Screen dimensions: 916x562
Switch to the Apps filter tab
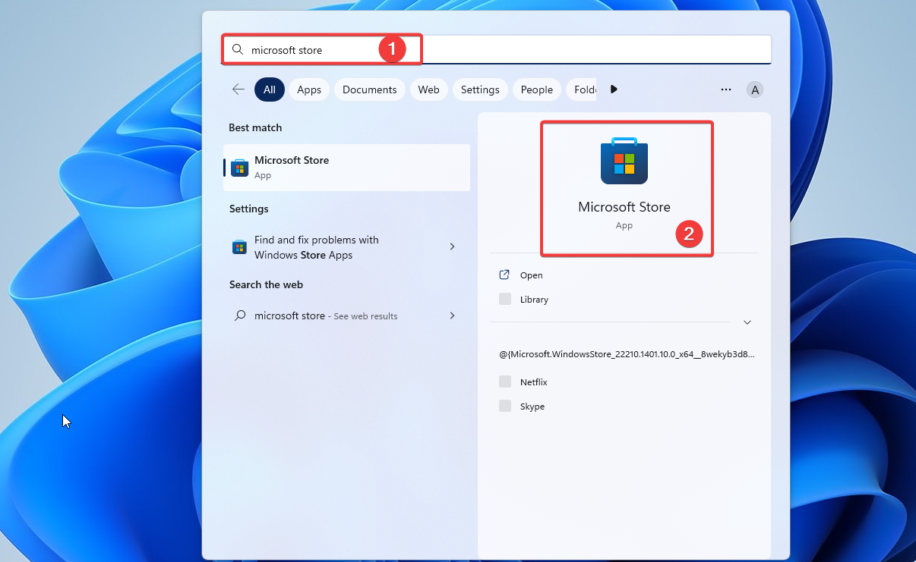tap(309, 89)
